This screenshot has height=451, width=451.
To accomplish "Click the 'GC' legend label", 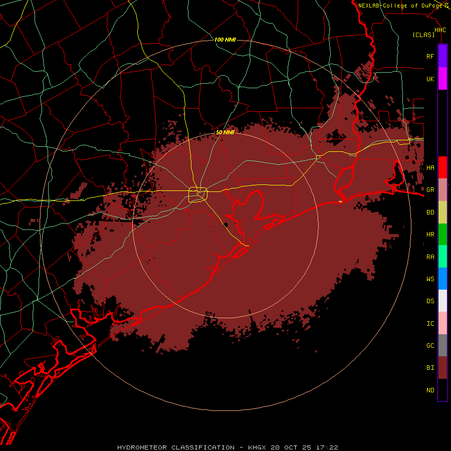I will coord(430,346).
